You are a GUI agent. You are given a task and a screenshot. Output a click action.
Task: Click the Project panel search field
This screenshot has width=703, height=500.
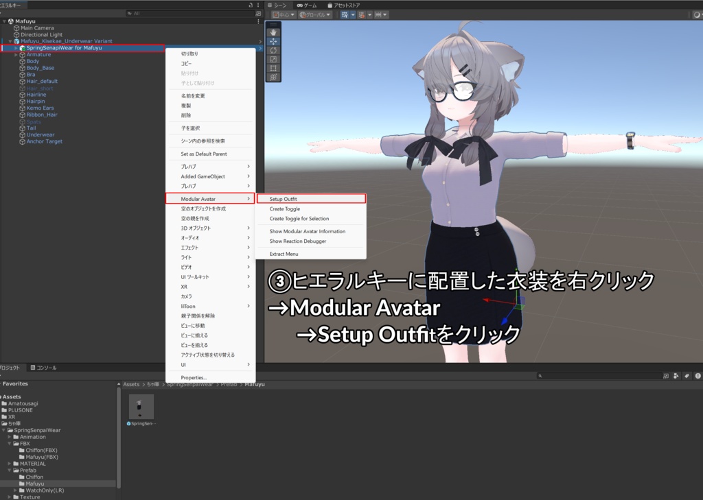pyautogui.click(x=599, y=376)
